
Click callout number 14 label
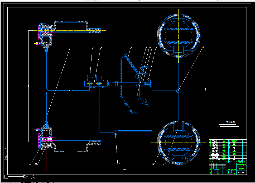click(29, 164)
